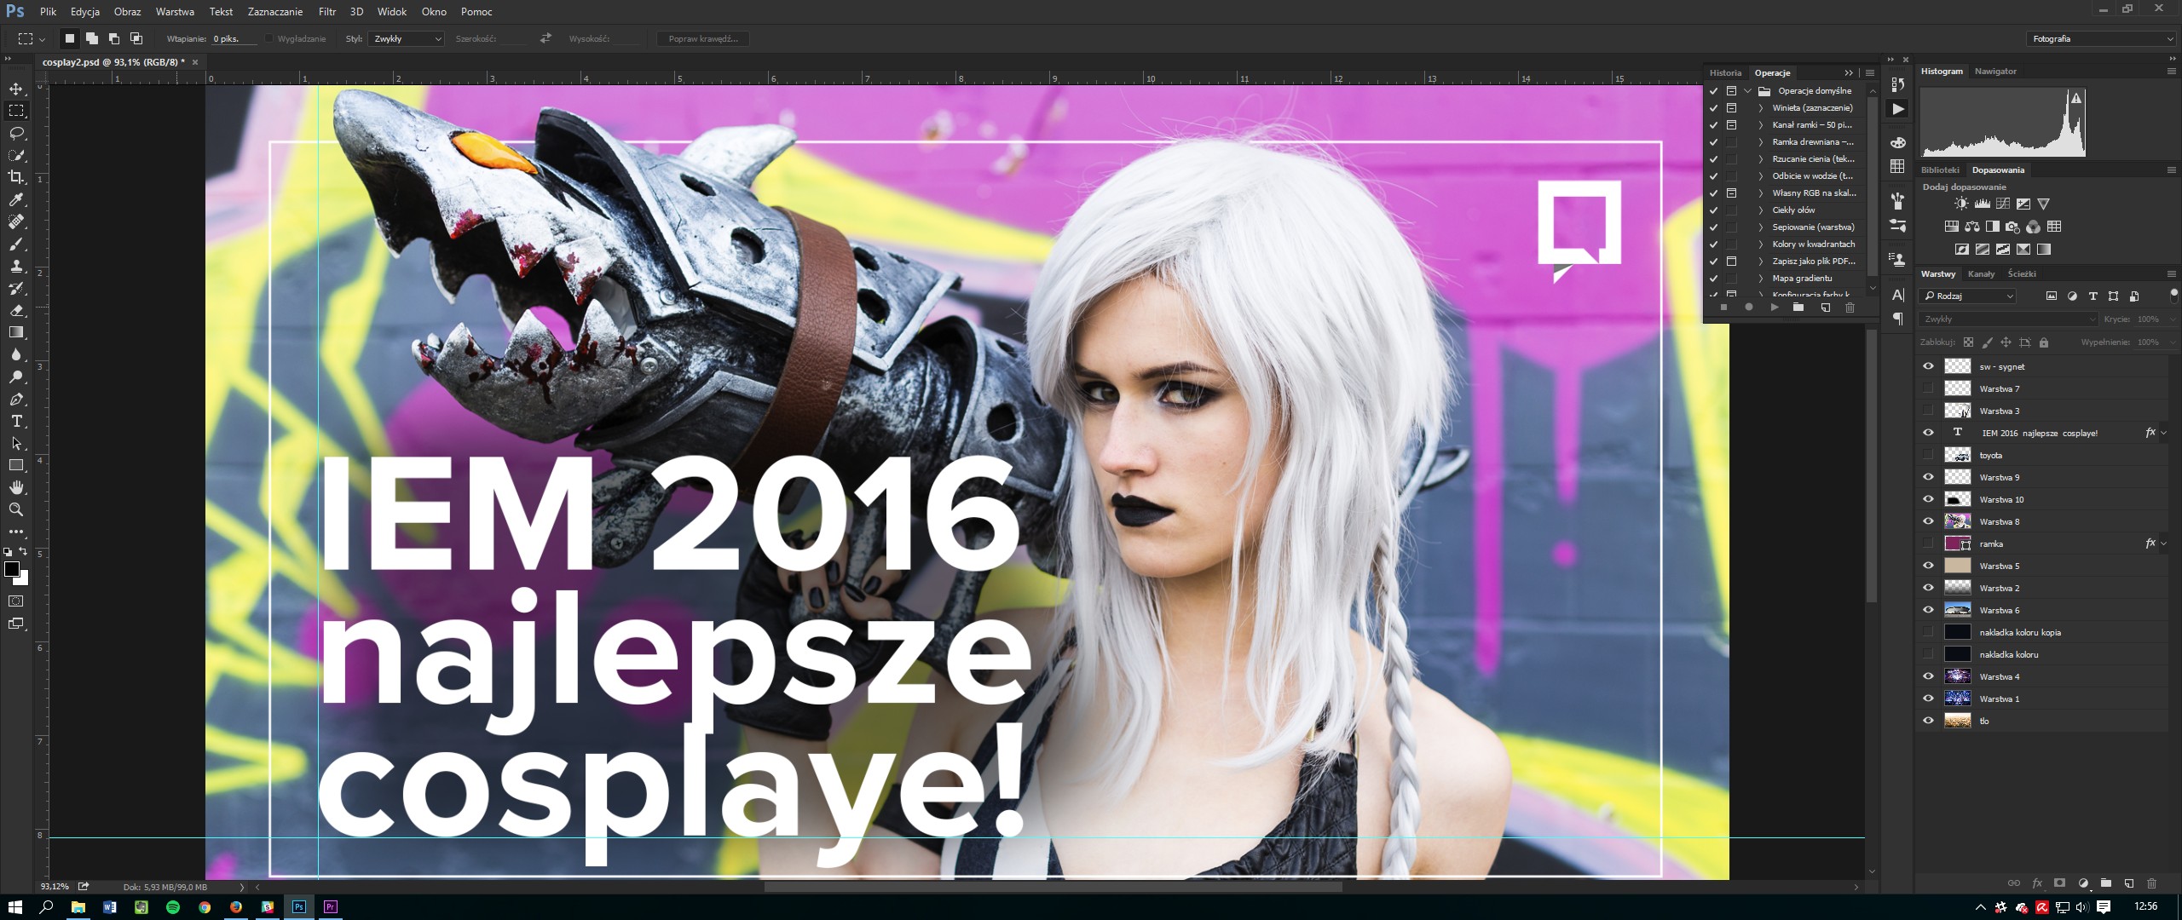Open the 'Obraz' menu
This screenshot has width=2182, height=920.
tap(127, 12)
